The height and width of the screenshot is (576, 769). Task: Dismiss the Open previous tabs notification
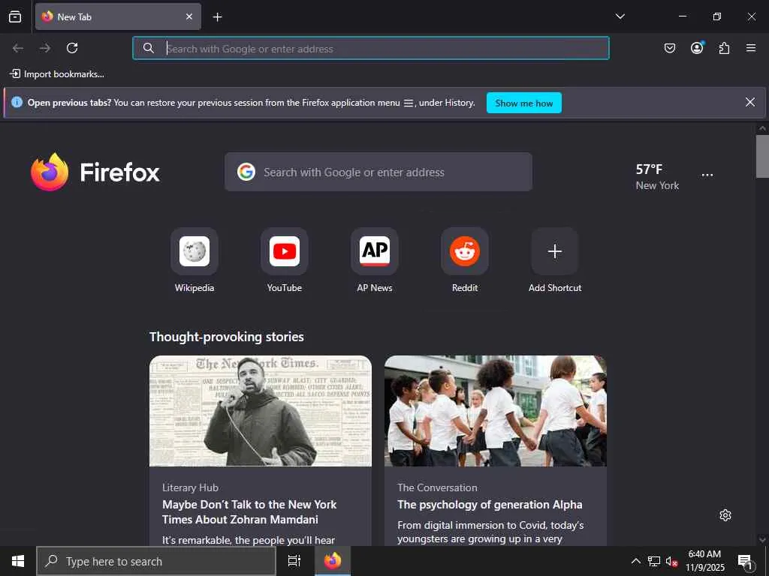(750, 102)
